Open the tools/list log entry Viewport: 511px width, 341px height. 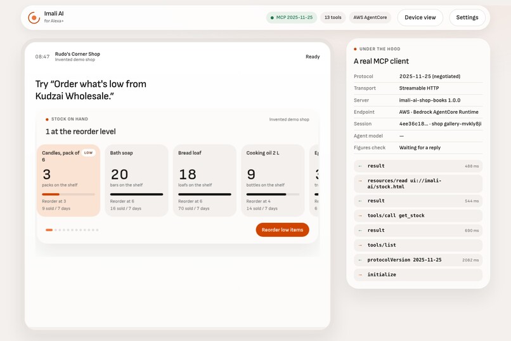pos(418,245)
